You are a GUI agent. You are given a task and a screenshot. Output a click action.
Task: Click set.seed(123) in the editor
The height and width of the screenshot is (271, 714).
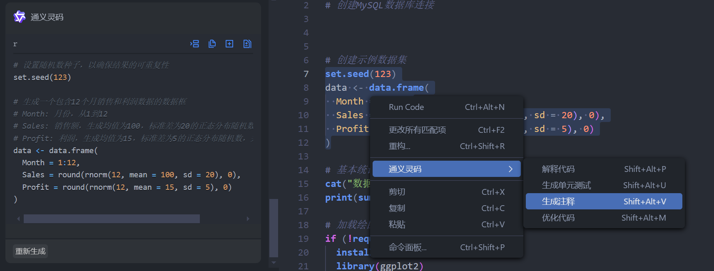point(361,74)
